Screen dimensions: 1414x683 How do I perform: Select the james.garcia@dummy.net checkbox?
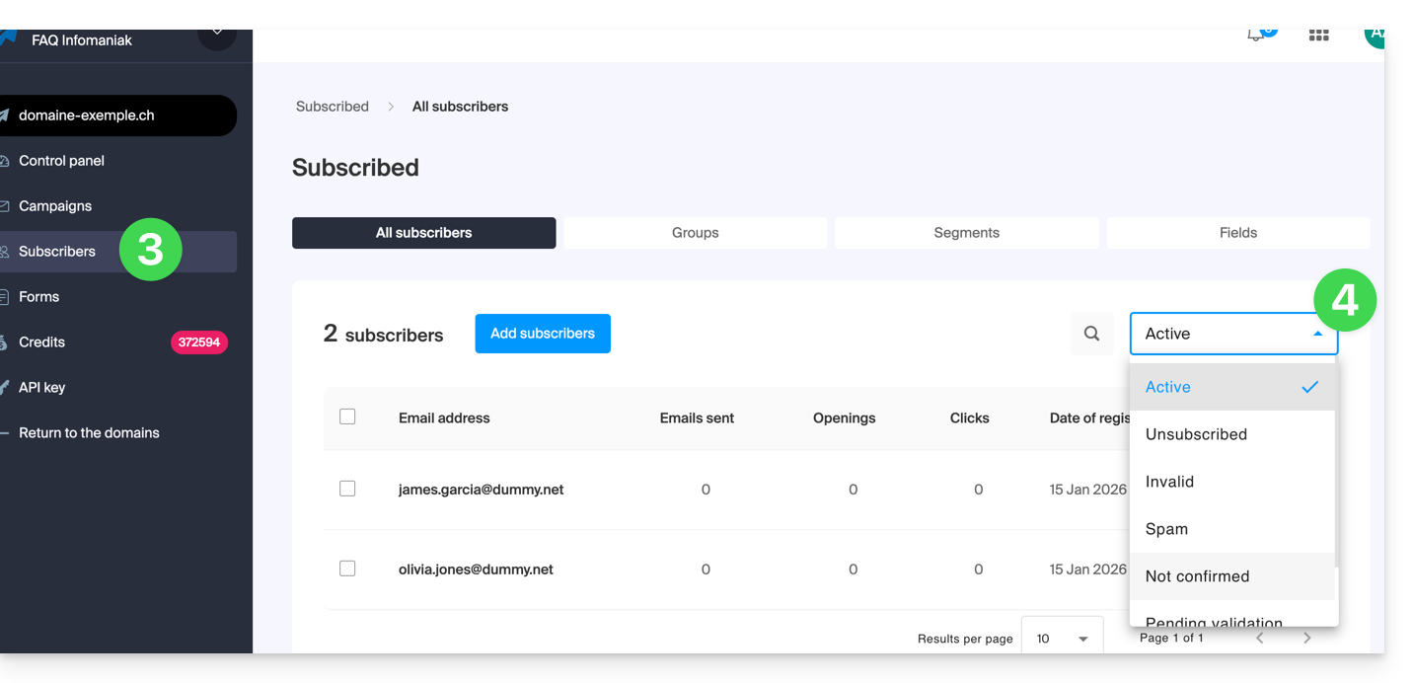point(347,489)
